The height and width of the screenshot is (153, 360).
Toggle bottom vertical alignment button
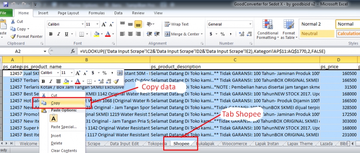point(138,24)
